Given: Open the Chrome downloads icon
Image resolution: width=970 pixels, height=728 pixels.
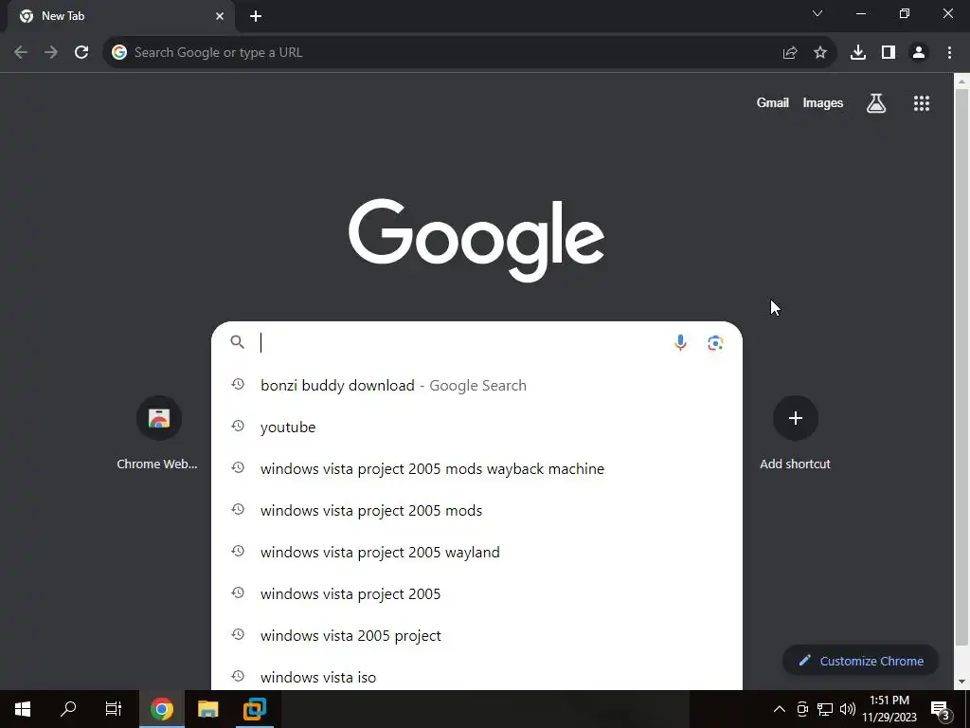Looking at the screenshot, I should tap(858, 53).
